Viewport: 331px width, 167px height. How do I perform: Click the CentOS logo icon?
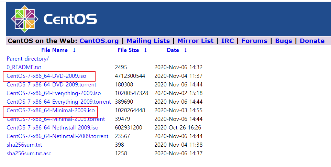click(x=25, y=19)
